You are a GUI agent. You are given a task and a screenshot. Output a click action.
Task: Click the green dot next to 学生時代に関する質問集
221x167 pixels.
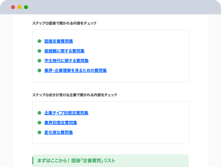click(x=39, y=61)
